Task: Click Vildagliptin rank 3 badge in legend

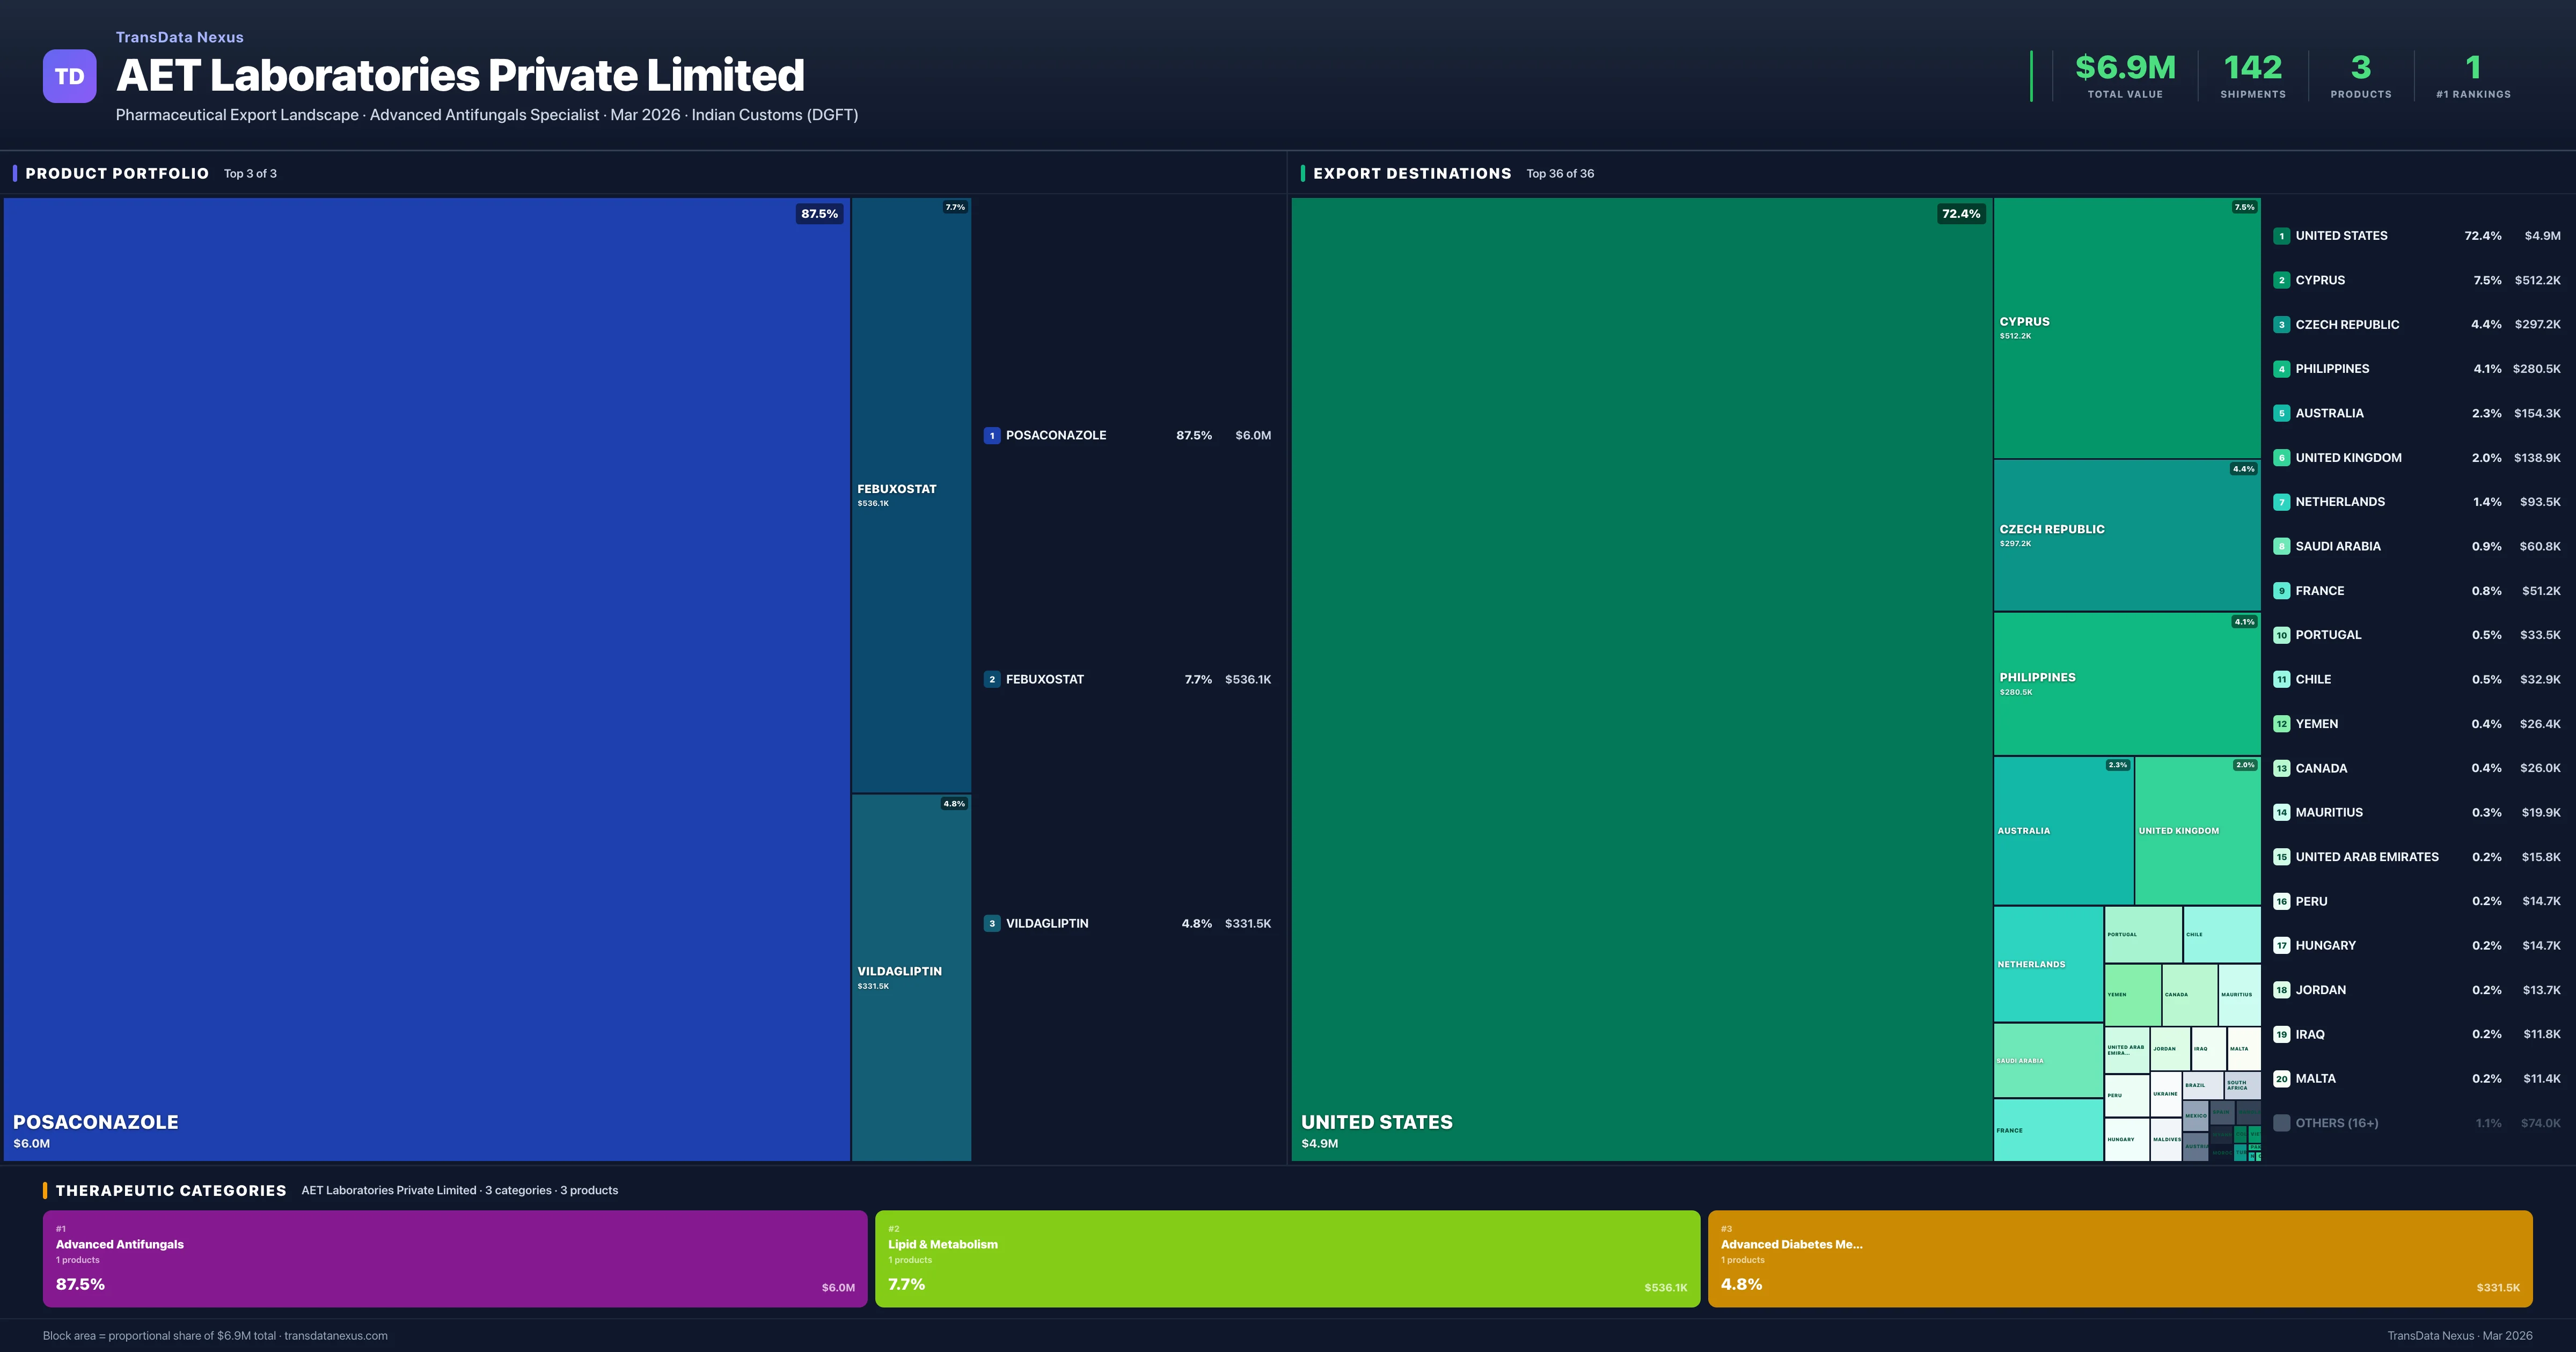Action: point(991,923)
